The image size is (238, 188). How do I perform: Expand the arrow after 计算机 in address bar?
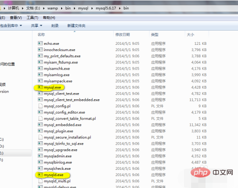point(22,8)
